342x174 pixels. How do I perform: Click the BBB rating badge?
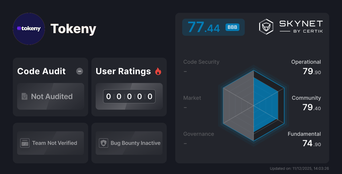tap(232, 27)
